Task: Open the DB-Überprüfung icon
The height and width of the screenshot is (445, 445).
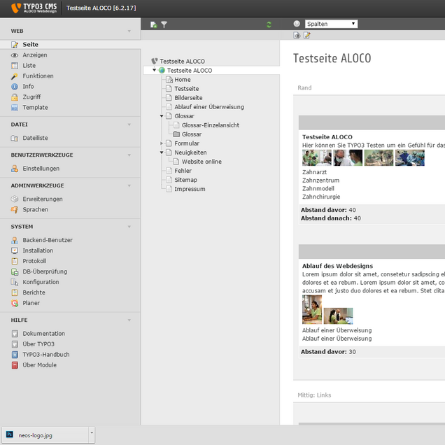Action: point(15,271)
